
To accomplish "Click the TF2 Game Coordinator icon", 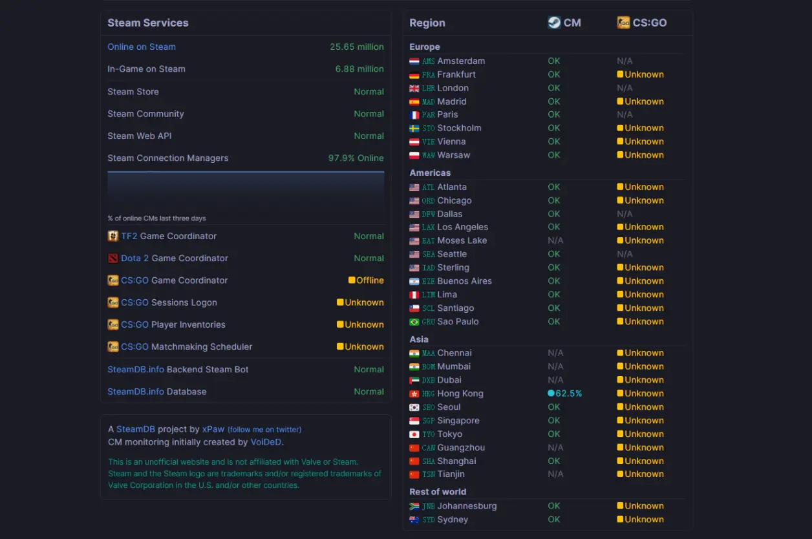I will (113, 236).
